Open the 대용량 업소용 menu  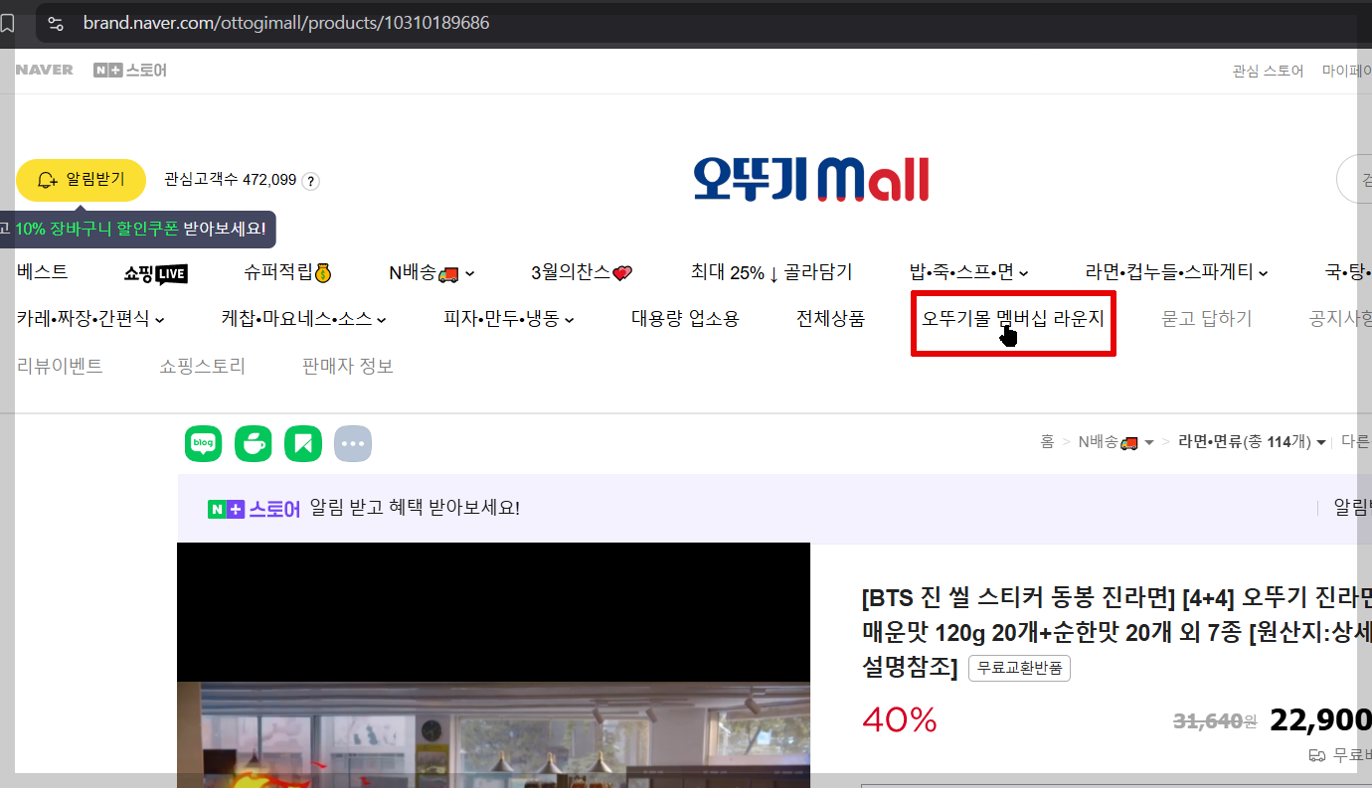tap(685, 319)
